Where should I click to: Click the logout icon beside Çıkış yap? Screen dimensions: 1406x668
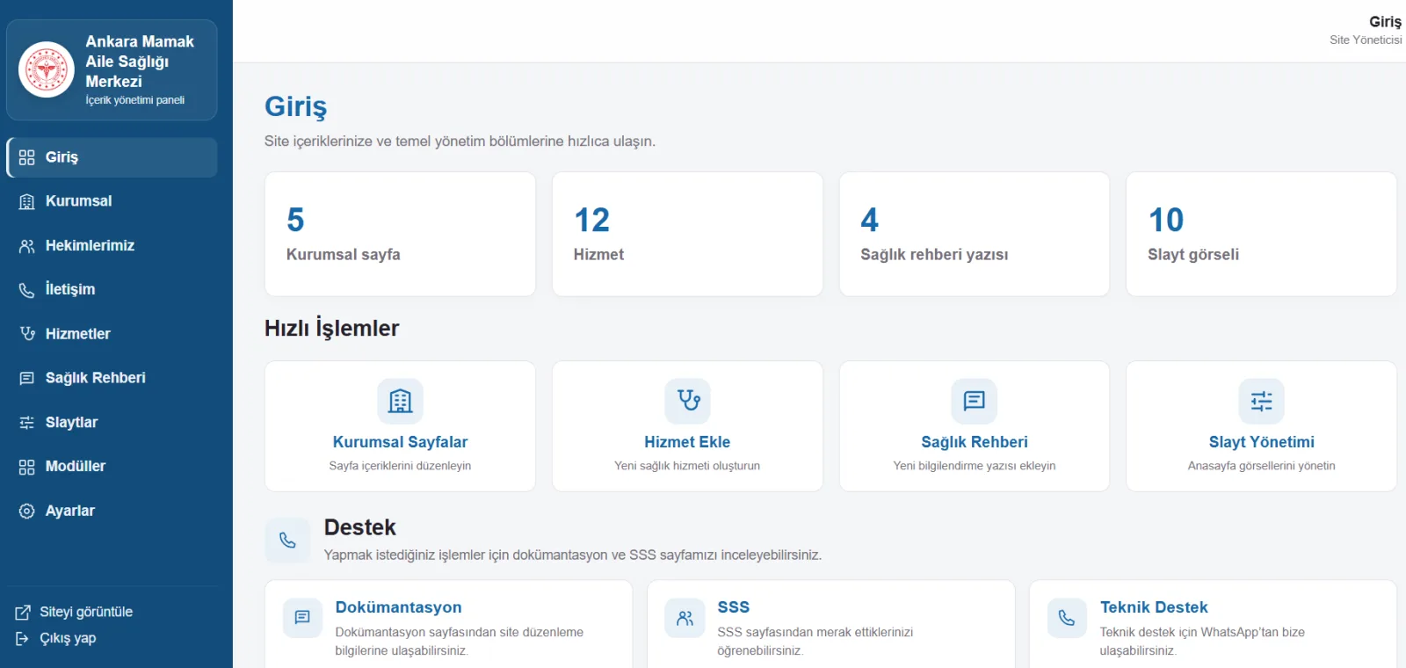[x=23, y=639]
